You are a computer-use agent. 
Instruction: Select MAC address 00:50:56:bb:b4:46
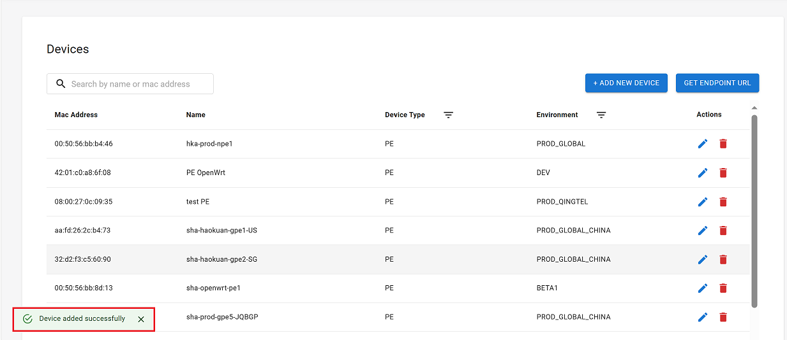(84, 144)
